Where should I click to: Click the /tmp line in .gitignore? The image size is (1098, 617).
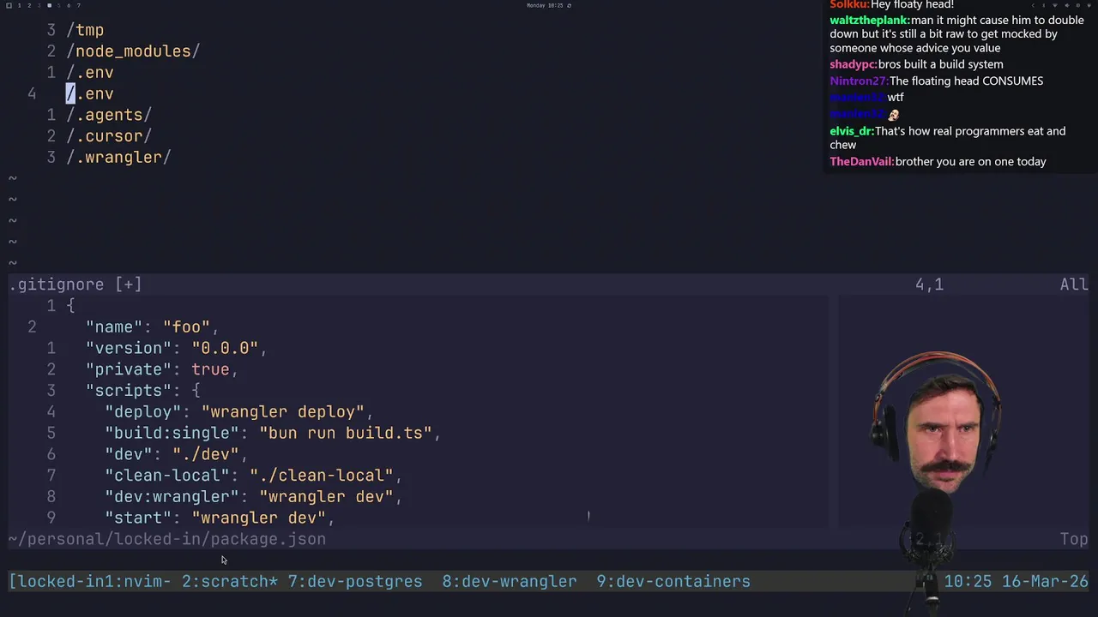coord(85,30)
